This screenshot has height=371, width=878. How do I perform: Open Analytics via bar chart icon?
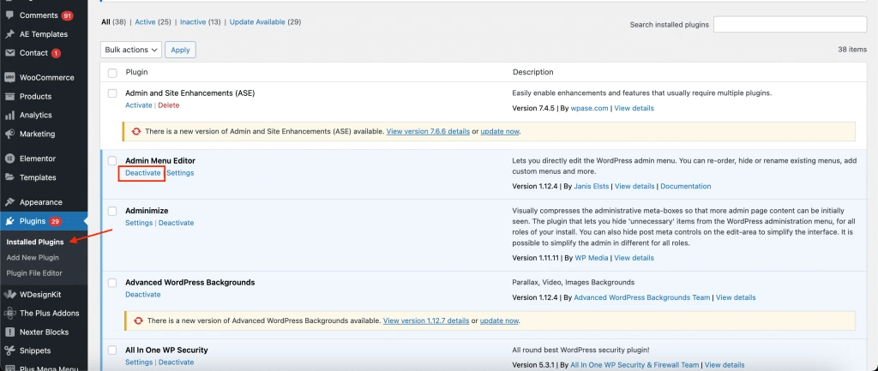[x=9, y=116]
